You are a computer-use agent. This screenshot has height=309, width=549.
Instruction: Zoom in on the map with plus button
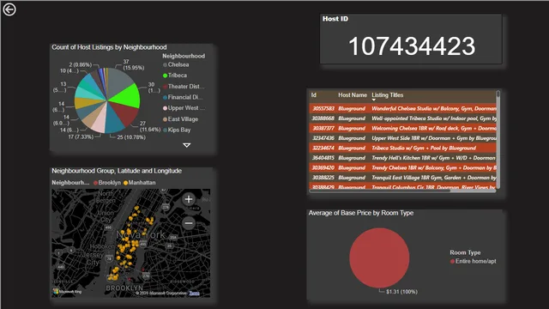[x=189, y=199]
